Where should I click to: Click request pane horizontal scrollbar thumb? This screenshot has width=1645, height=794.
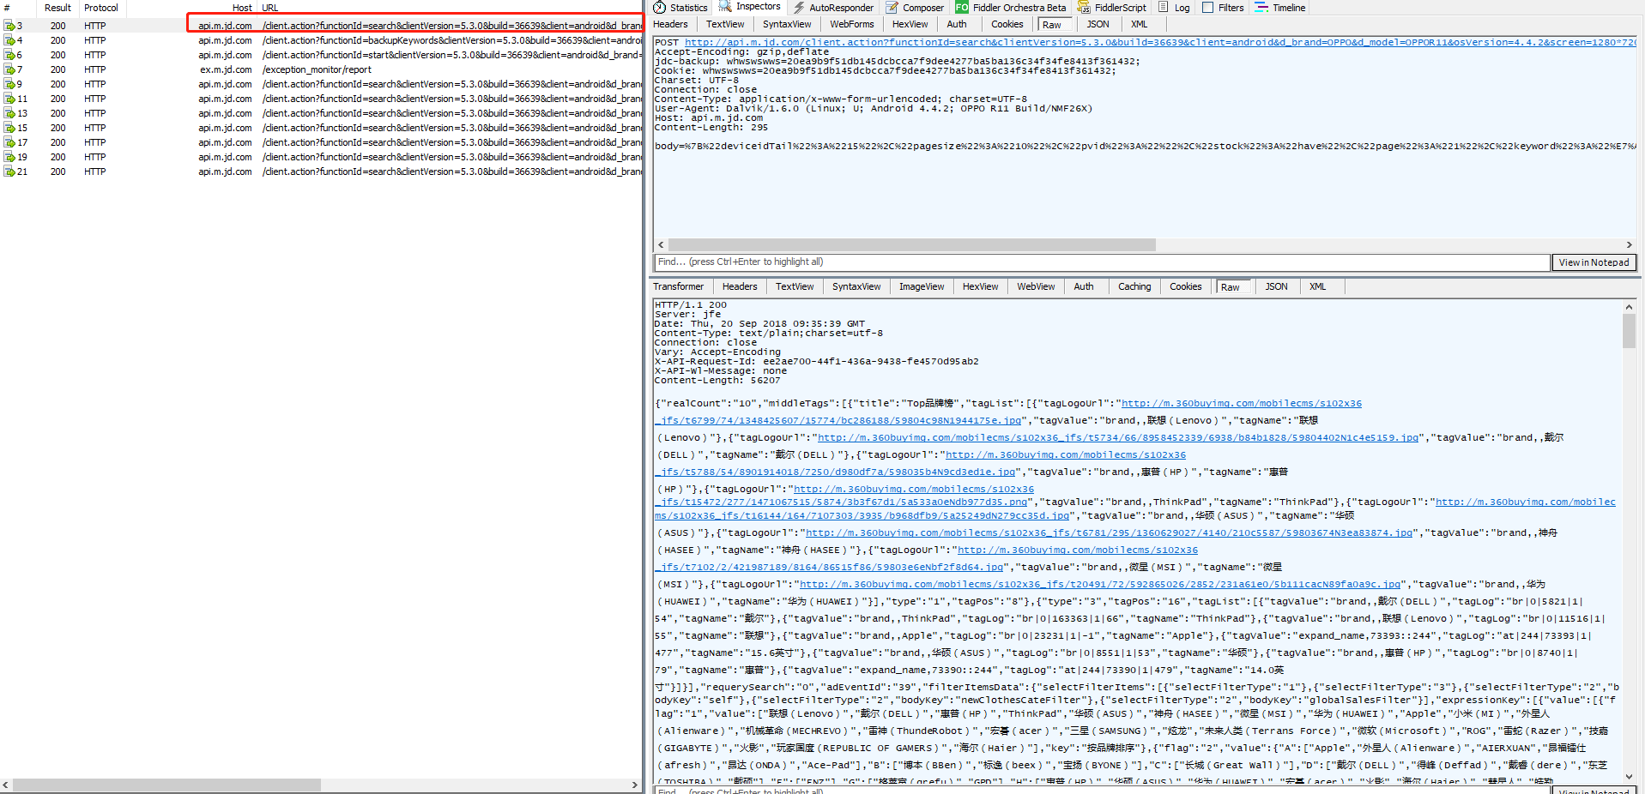[911, 245]
